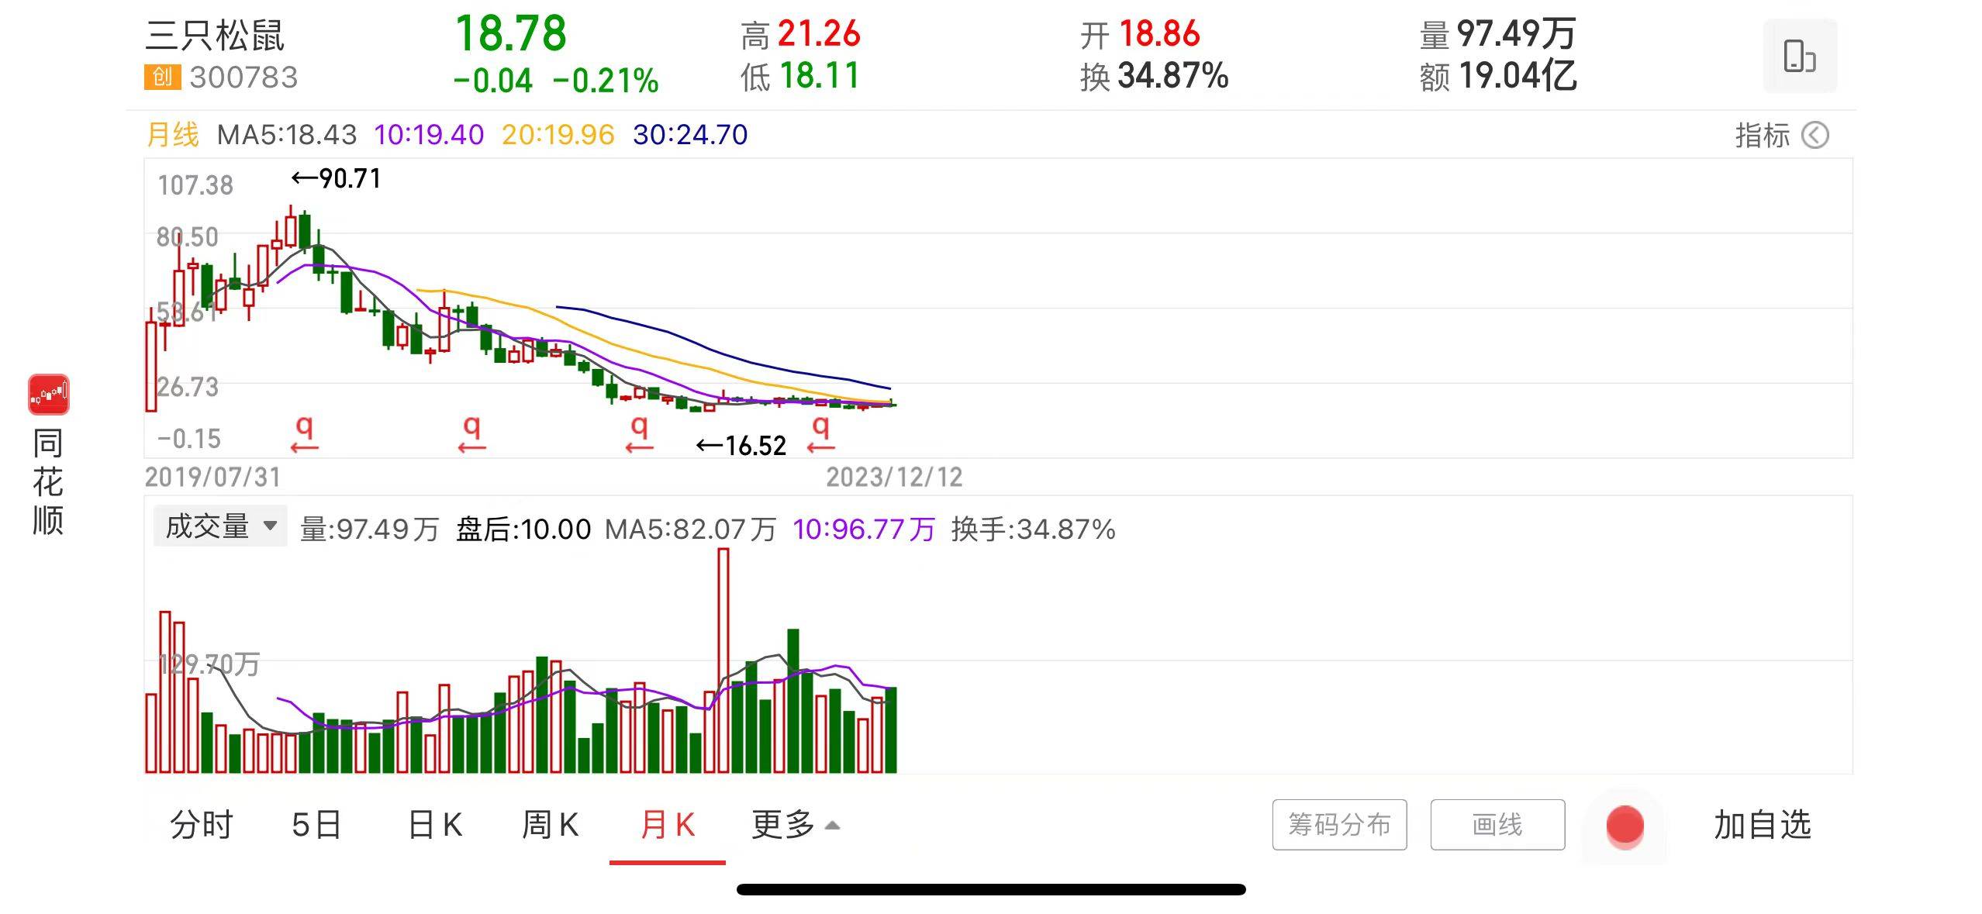Open the 成交量 indicator dropdown
The image size is (1982, 914).
(x=220, y=526)
